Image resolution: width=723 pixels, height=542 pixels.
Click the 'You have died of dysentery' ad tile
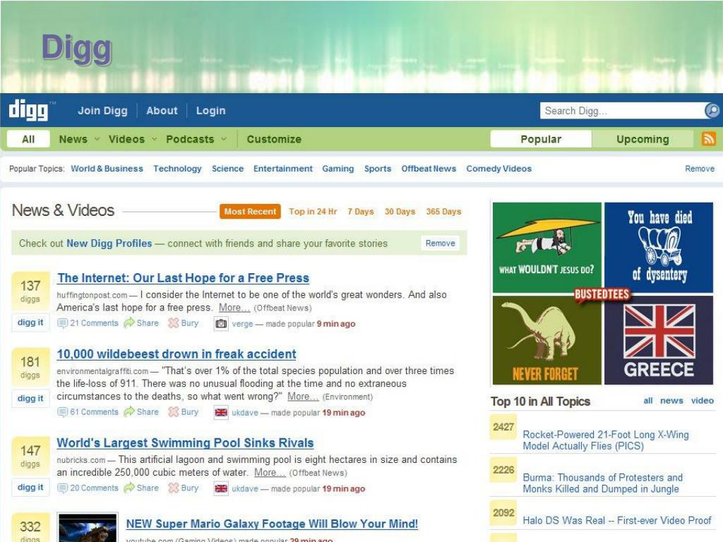tap(659, 248)
